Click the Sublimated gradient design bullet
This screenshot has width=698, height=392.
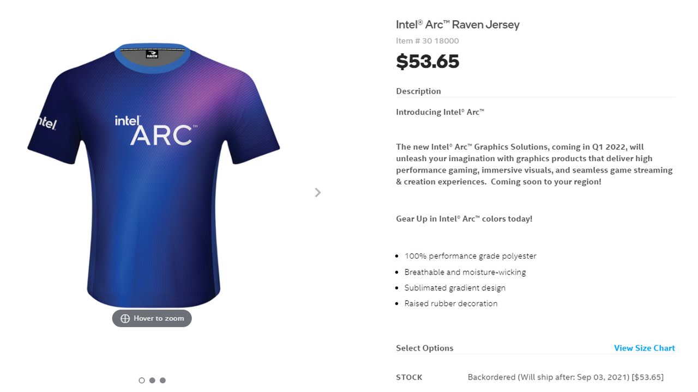click(x=455, y=287)
